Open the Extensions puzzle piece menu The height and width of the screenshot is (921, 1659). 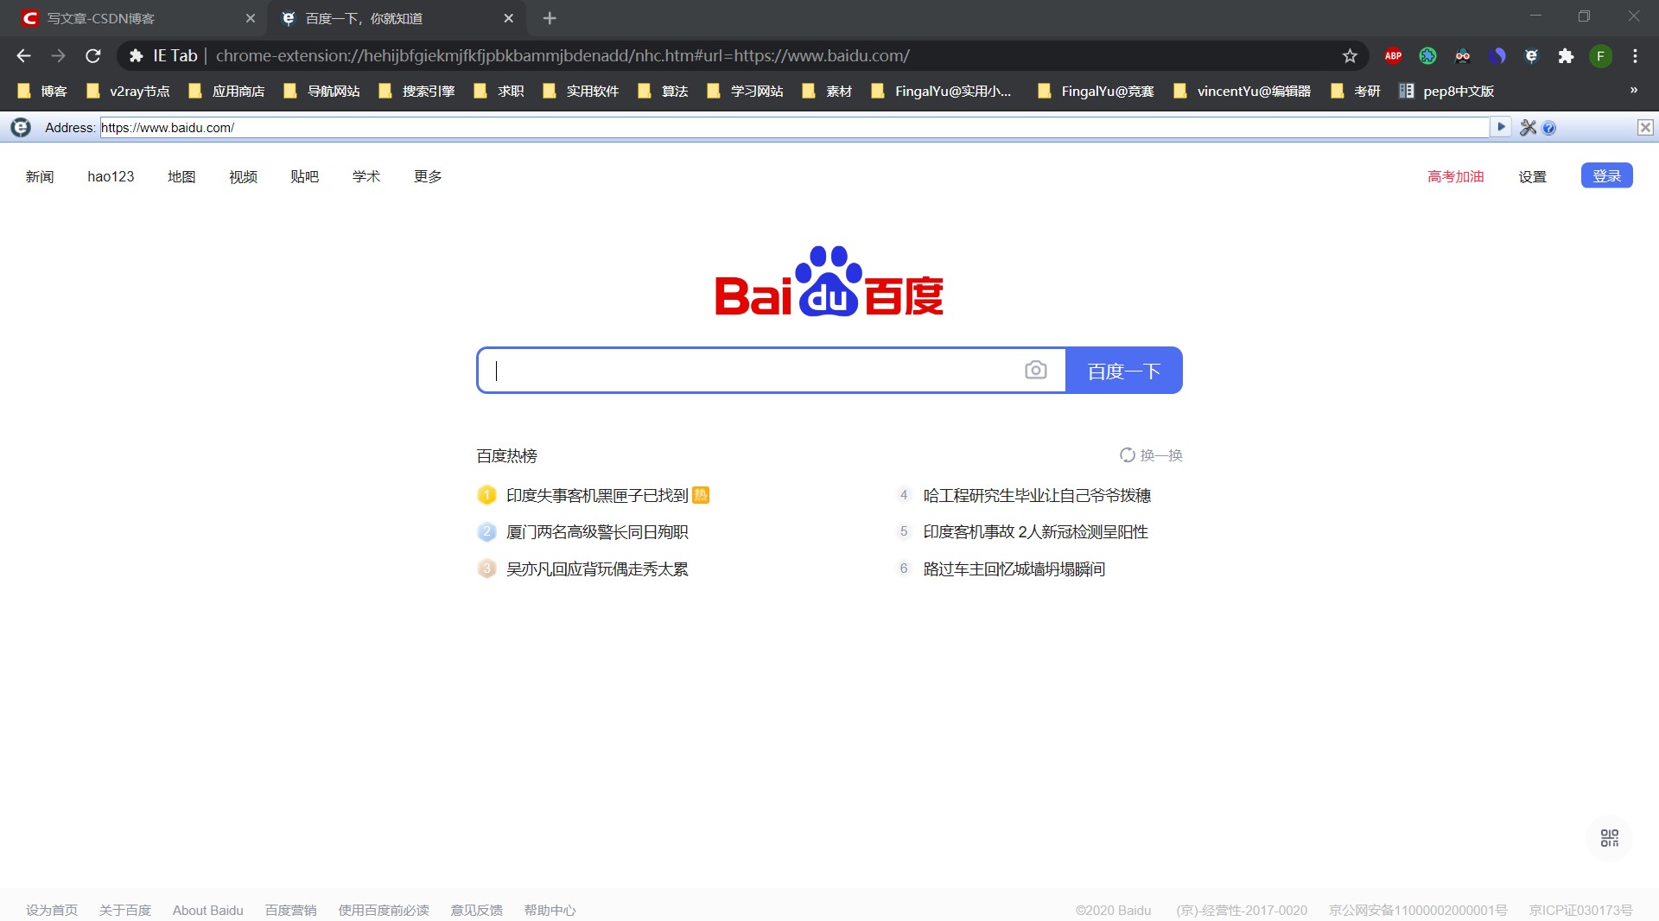tap(1566, 56)
